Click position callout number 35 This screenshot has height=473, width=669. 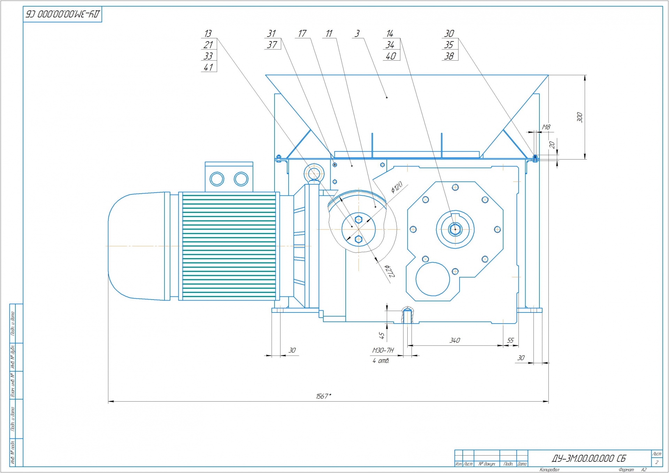[x=449, y=45]
